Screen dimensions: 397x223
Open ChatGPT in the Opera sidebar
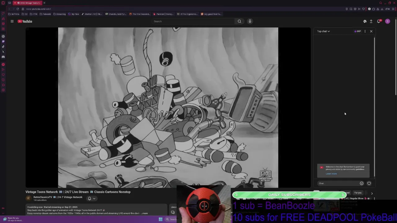tap(3, 36)
